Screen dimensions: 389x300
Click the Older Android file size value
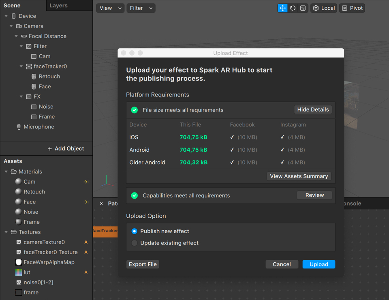(194, 162)
